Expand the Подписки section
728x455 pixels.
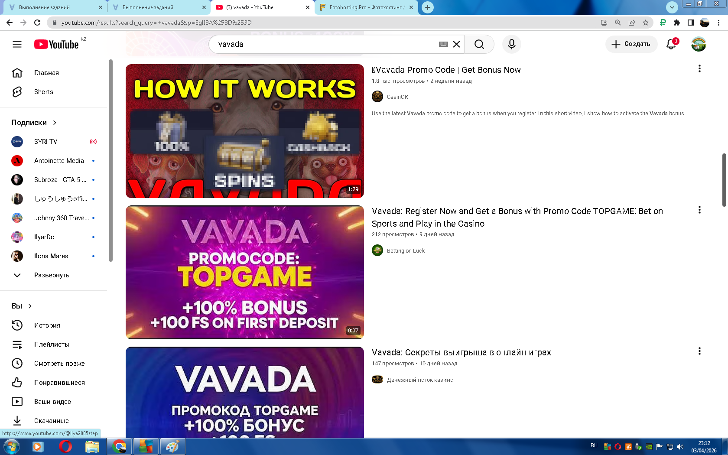point(34,123)
